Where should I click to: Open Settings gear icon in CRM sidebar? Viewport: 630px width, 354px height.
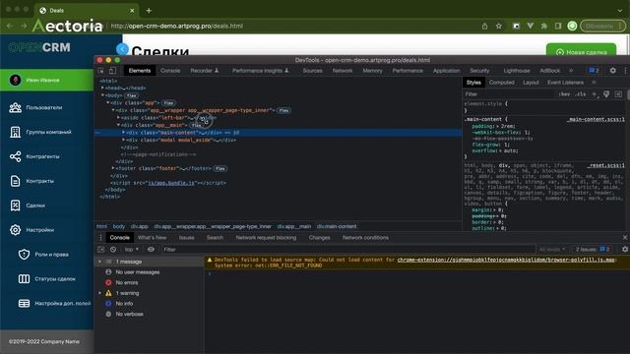click(16, 230)
